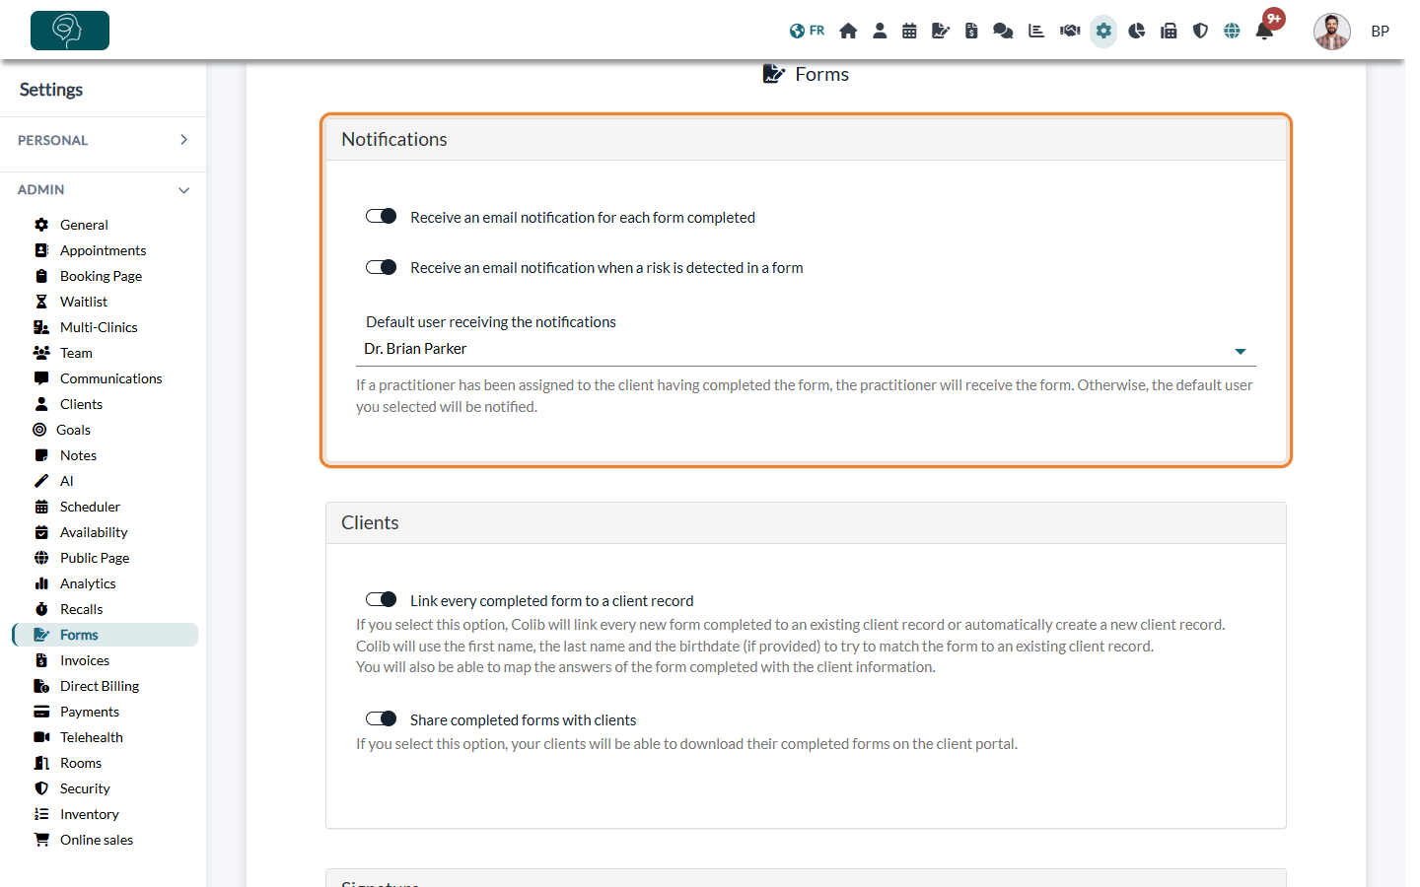
Task: Open Invoices in the sidebar
Action: (85, 660)
